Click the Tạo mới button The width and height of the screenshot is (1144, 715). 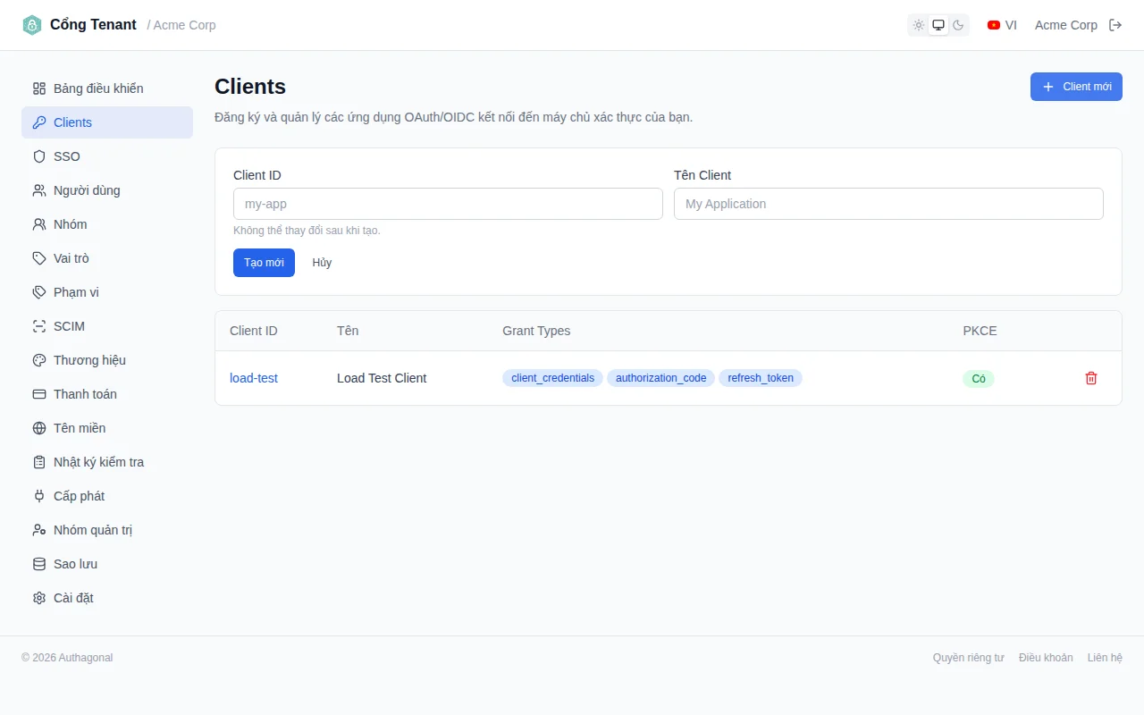click(264, 263)
